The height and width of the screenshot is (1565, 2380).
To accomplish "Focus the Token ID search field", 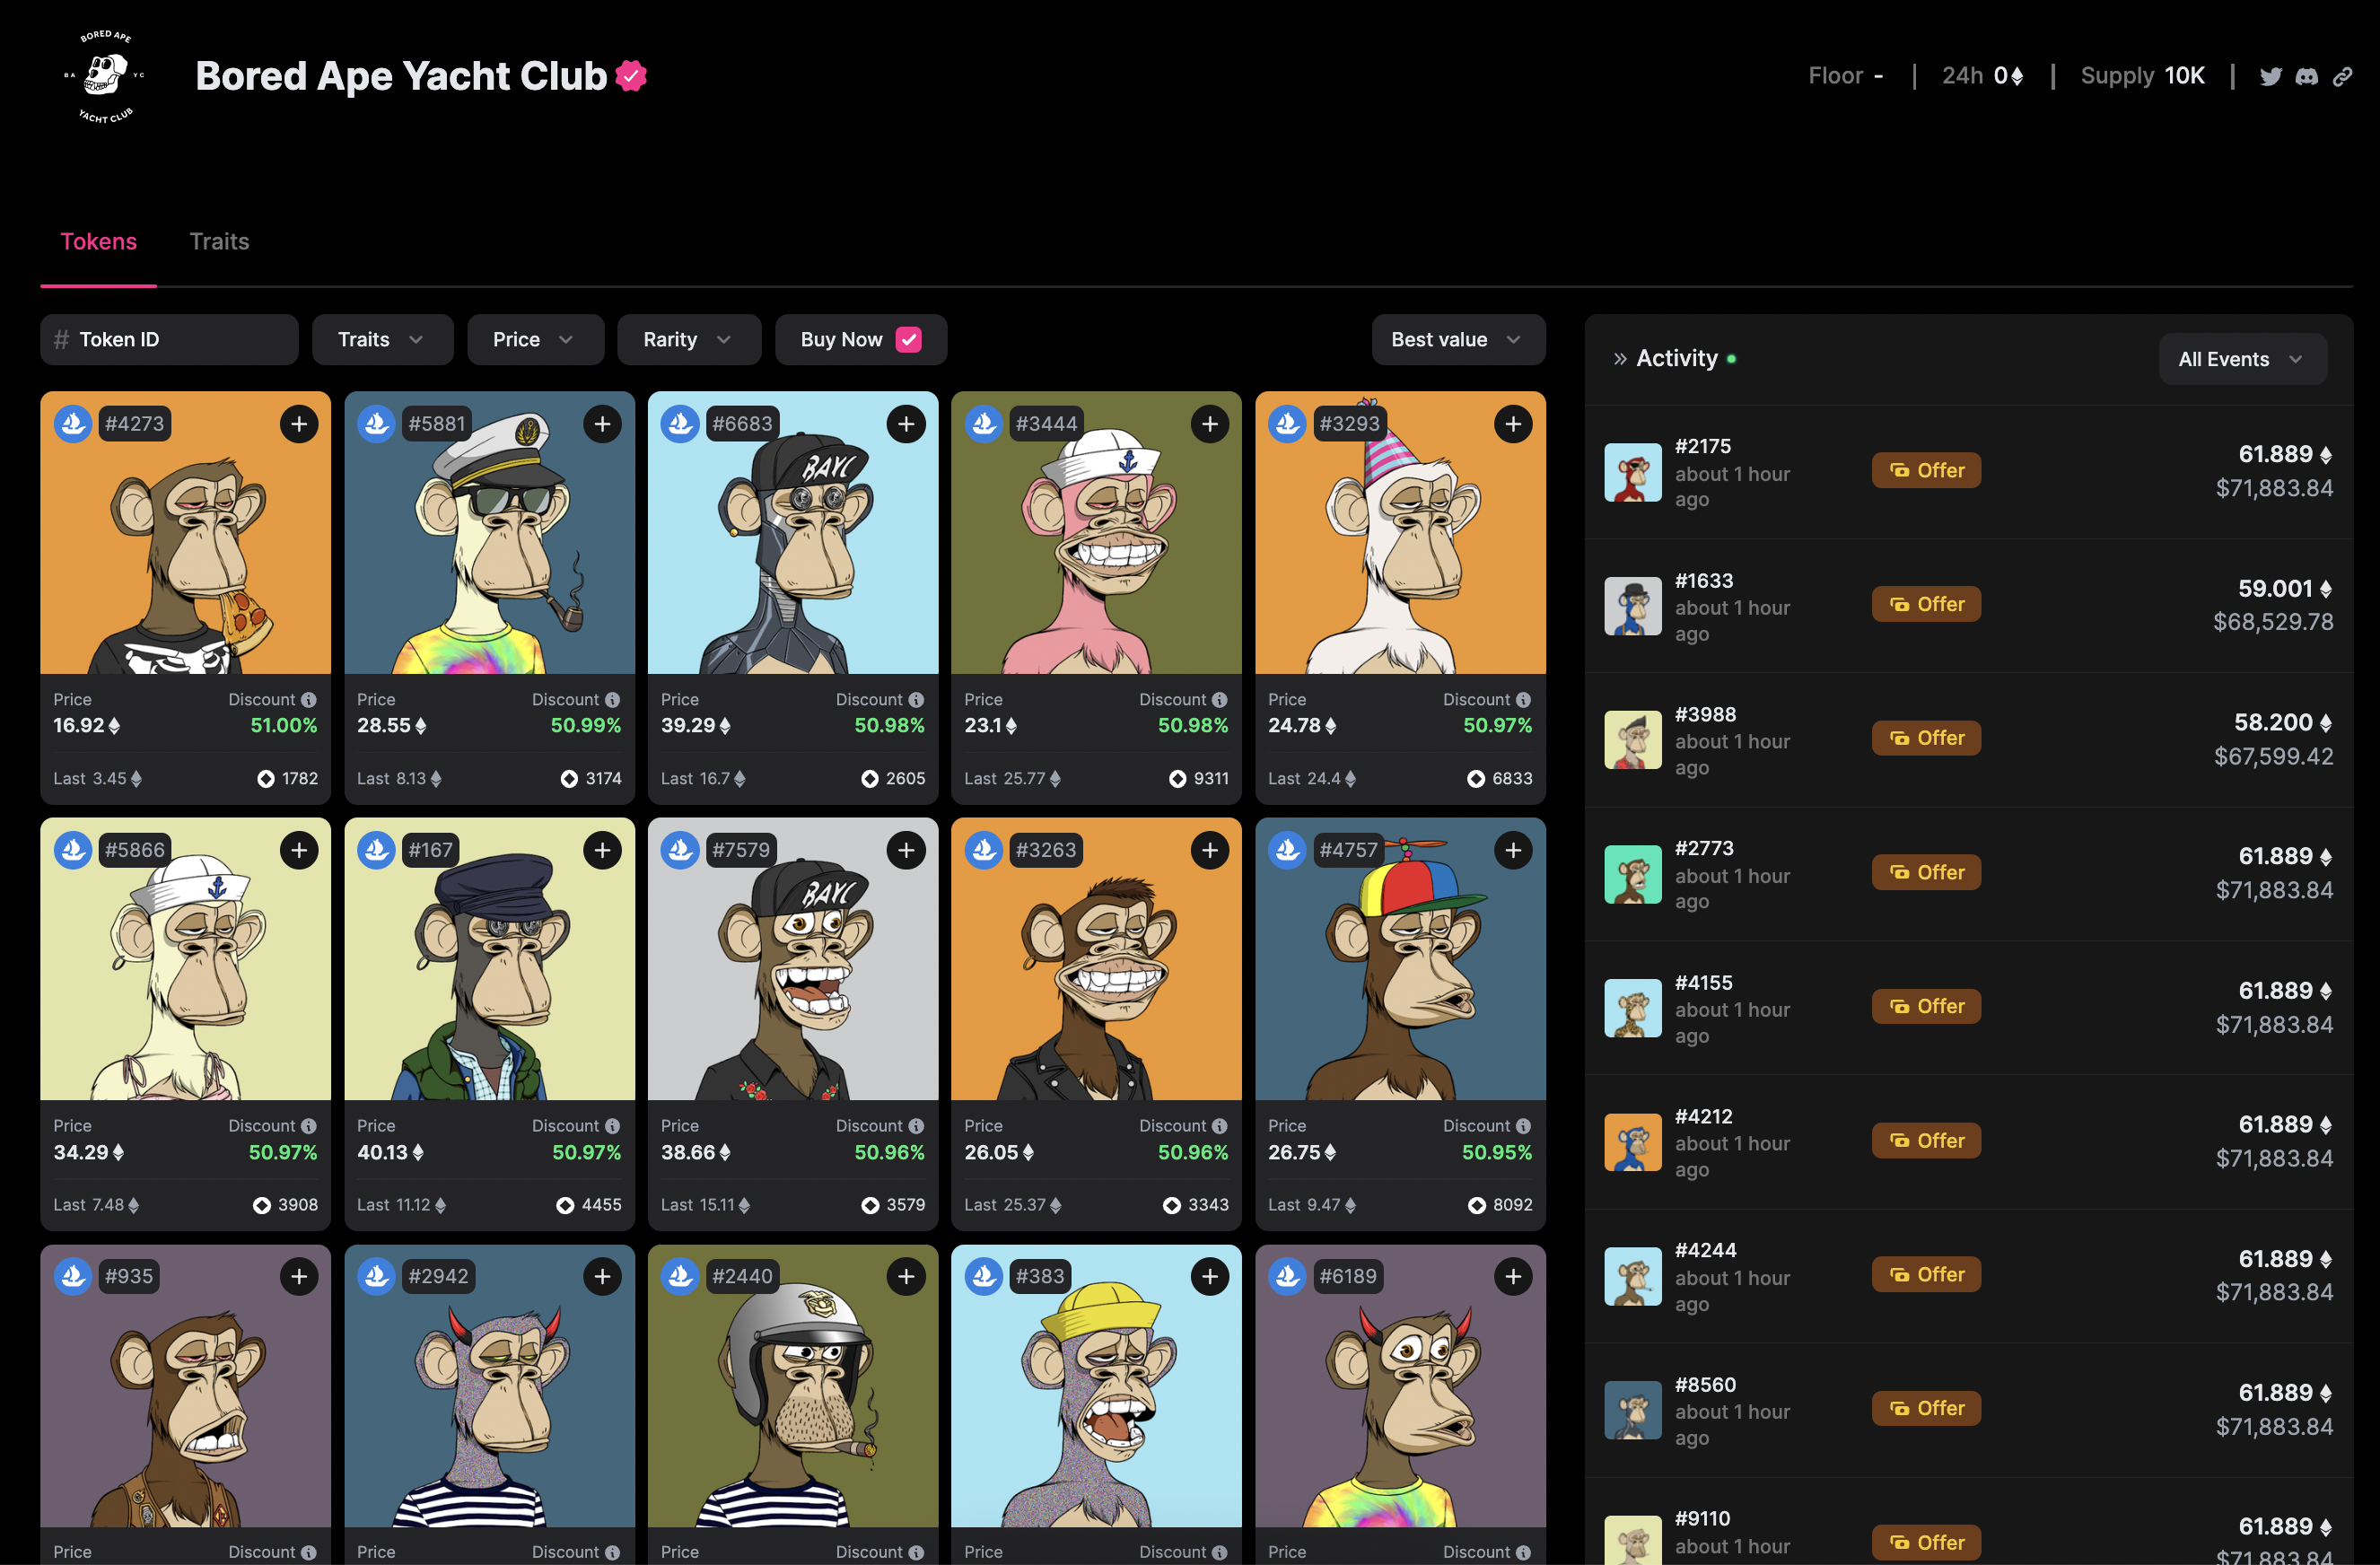I will (x=170, y=340).
